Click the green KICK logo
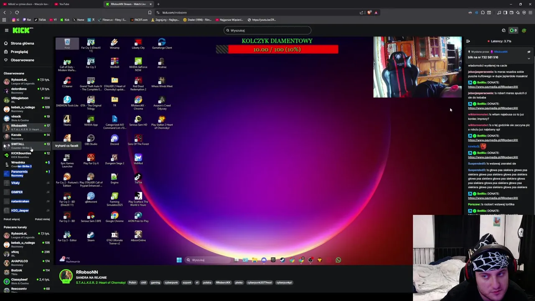This screenshot has width=535, height=301. coord(22,30)
